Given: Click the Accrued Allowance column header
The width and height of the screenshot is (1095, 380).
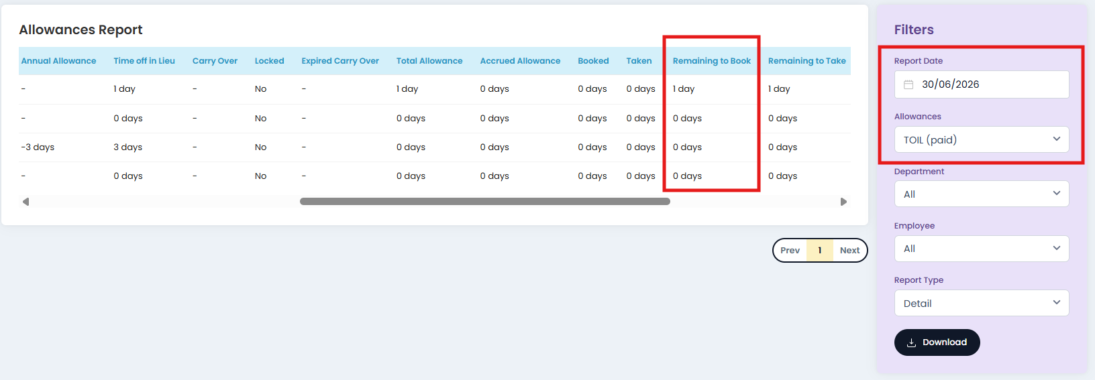Looking at the screenshot, I should pos(520,61).
